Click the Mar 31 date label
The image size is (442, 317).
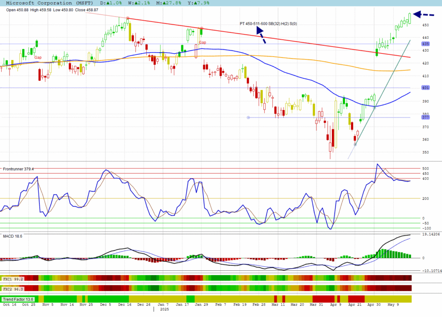click(316, 304)
